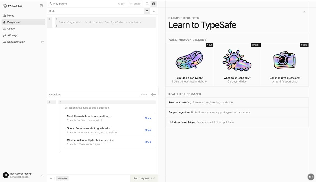The height and width of the screenshot is (182, 316).
Task: Close the Example Requests panel
Action: coord(304,12)
